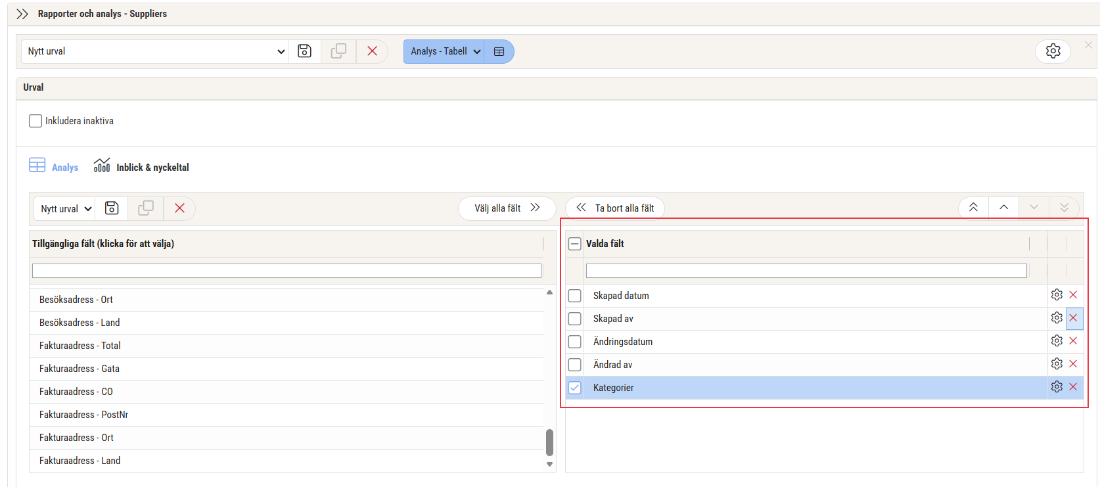The image size is (1100, 487).
Task: Move selected field to top with double up arrow
Action: pyautogui.click(x=973, y=208)
